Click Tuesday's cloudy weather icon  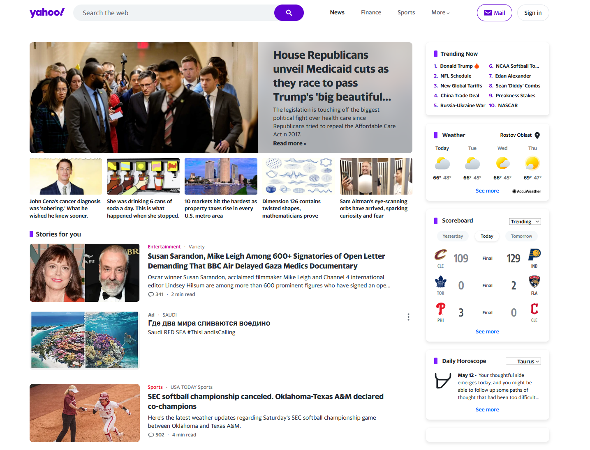point(472,163)
